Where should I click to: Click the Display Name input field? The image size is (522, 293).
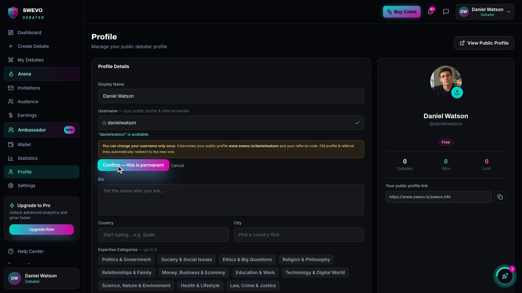[231, 96]
